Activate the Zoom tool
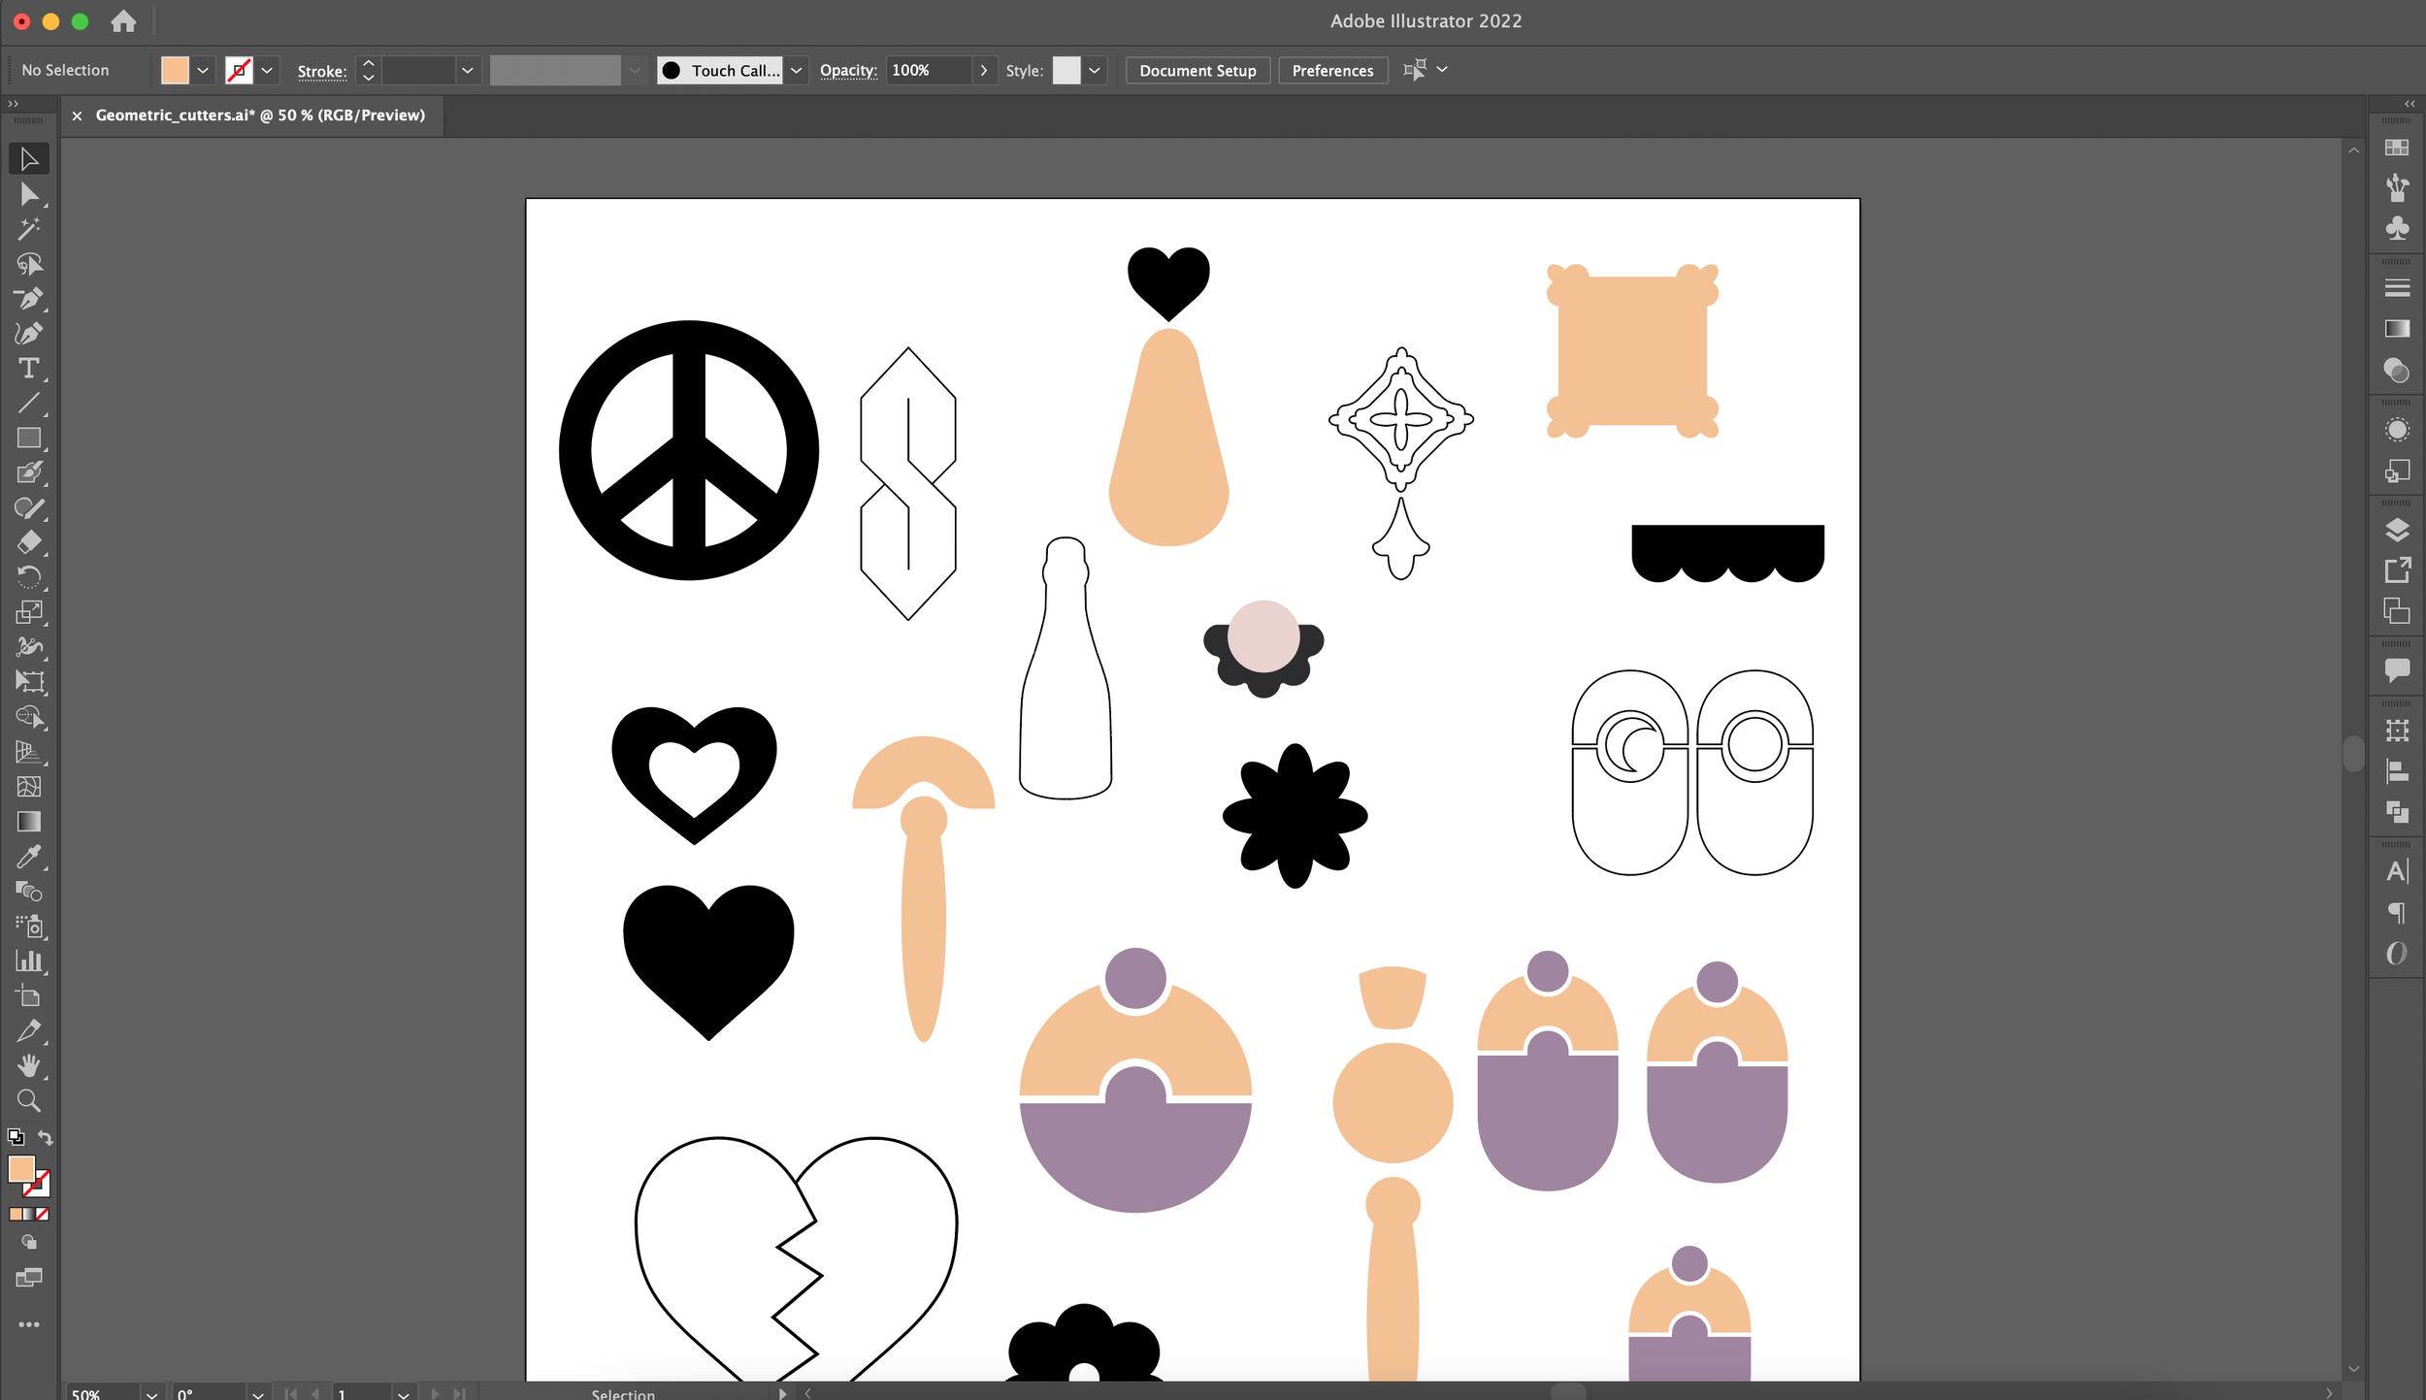2426x1400 pixels. [x=28, y=1101]
